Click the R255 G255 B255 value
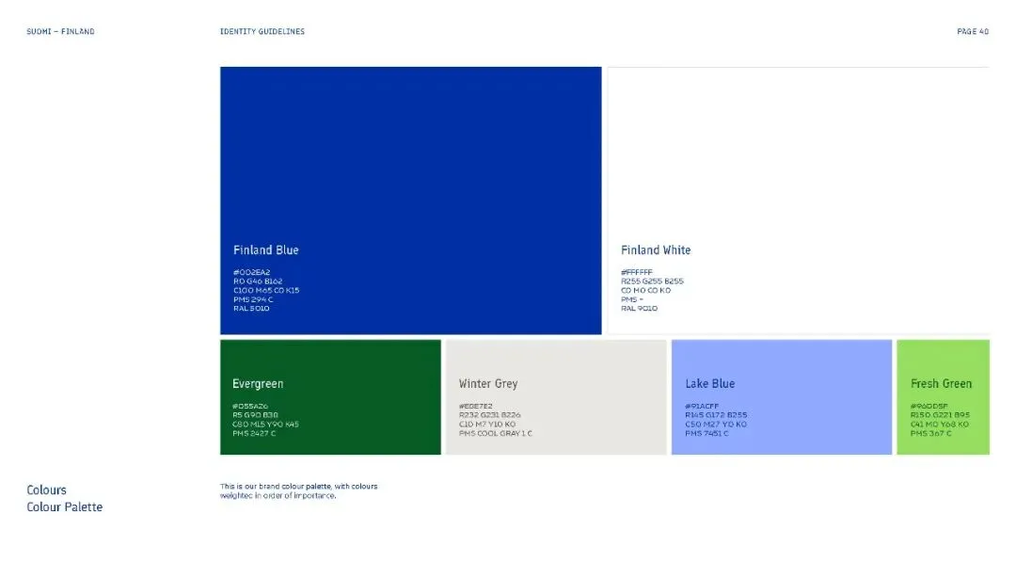The height and width of the screenshot is (562, 1016). point(653,281)
